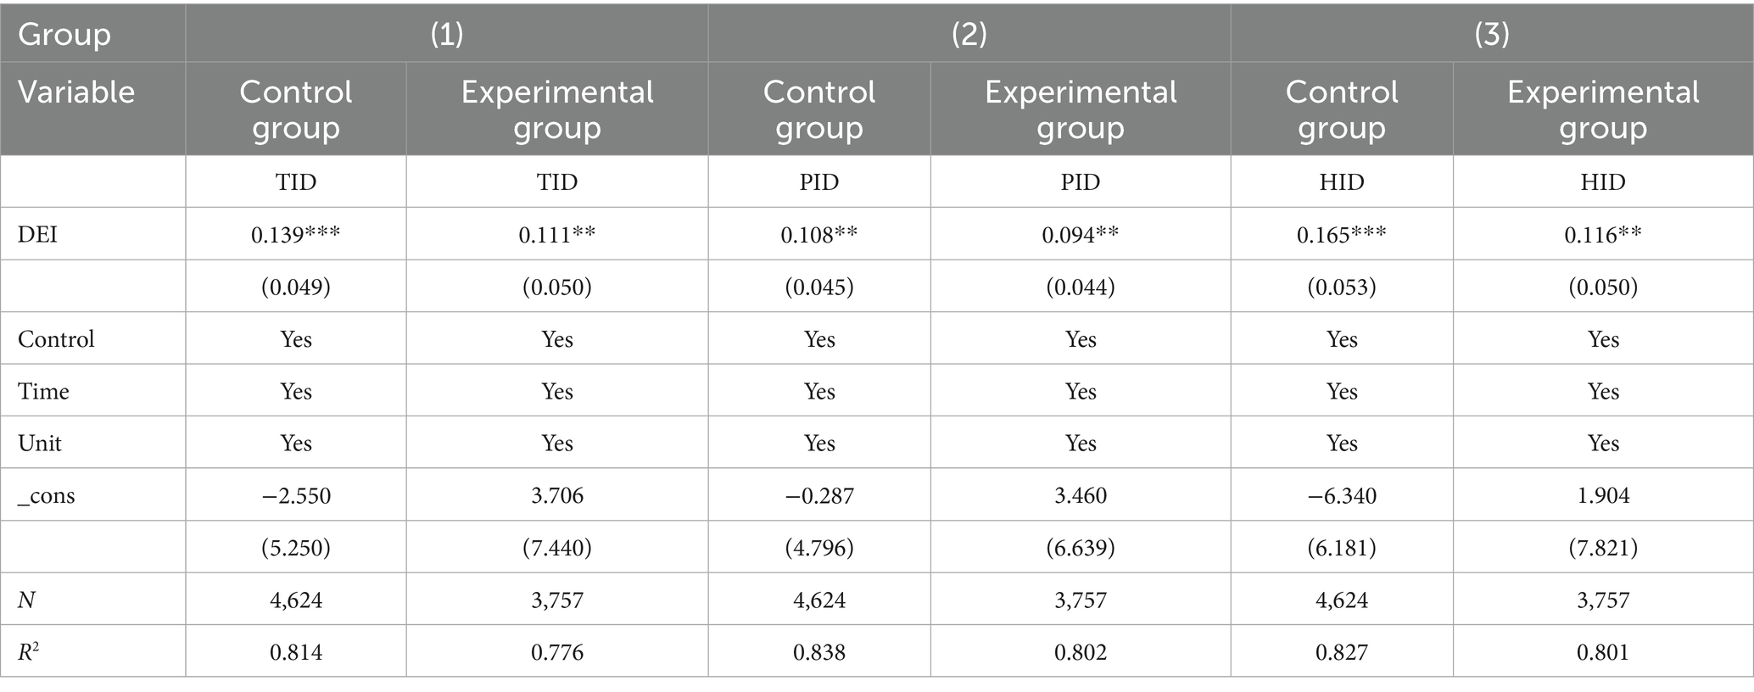Click the "Control" row label
Viewport: 1754px width, 692px height.
[56, 339]
